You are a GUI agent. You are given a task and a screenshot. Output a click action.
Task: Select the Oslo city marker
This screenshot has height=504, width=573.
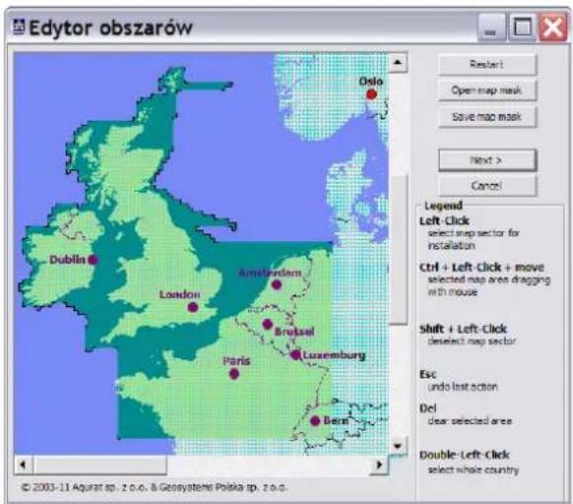[x=371, y=94]
